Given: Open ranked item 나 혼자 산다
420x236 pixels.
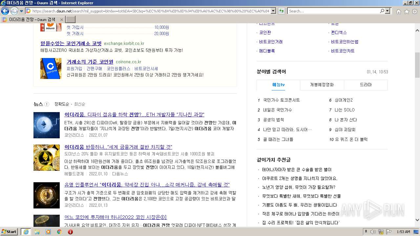Looking at the screenshot, I should [346, 120].
